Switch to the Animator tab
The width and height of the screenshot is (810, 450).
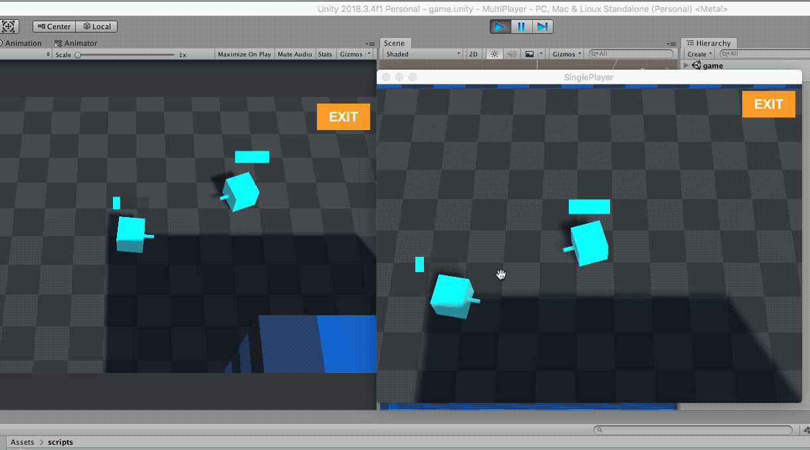point(76,43)
